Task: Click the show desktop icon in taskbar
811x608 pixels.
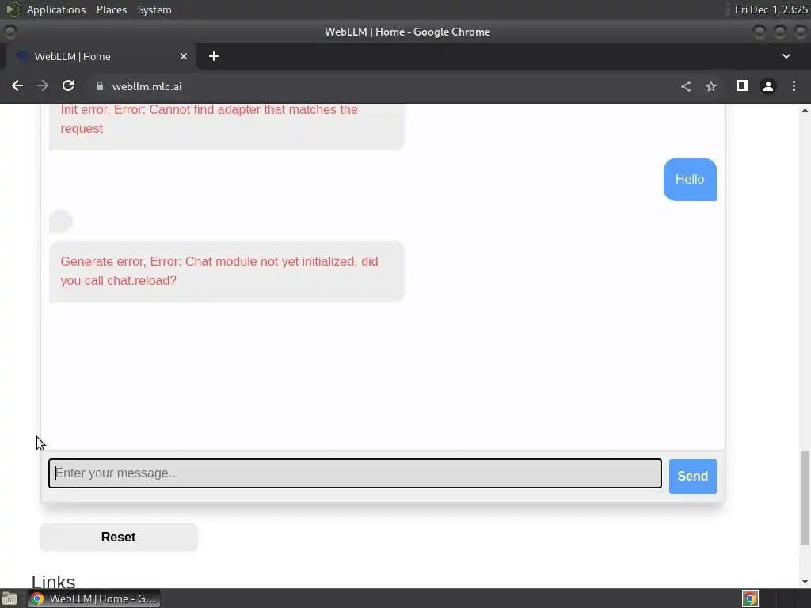Action: (x=10, y=598)
